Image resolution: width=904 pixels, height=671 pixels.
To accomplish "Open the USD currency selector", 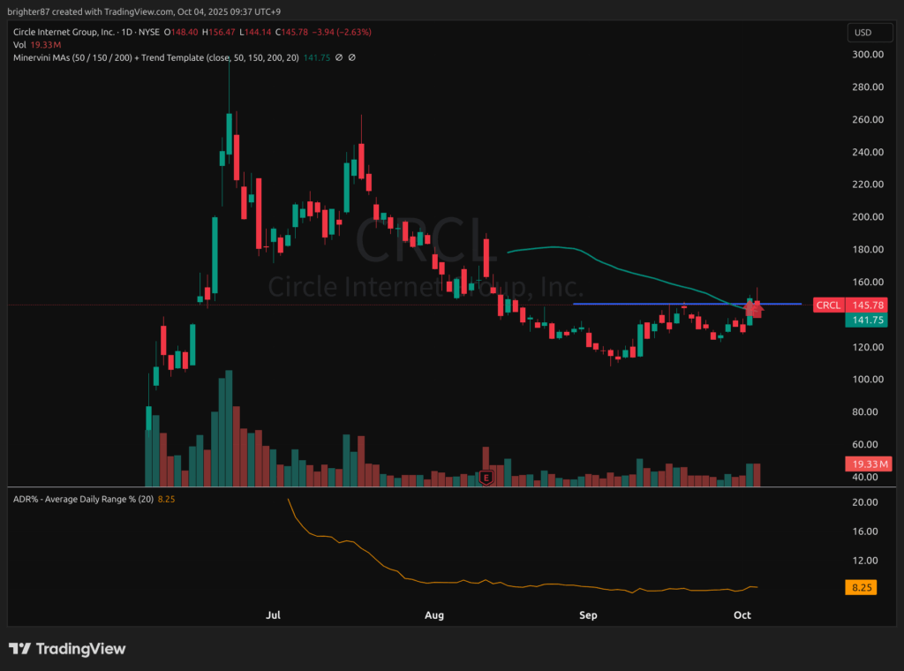I will 863,33.
